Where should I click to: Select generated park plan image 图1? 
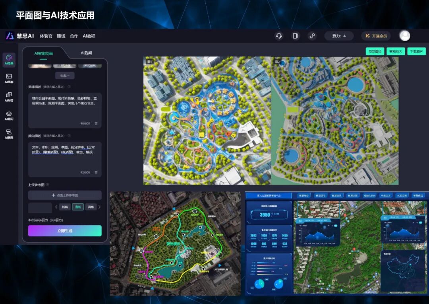pyautogui.click(x=207, y=121)
